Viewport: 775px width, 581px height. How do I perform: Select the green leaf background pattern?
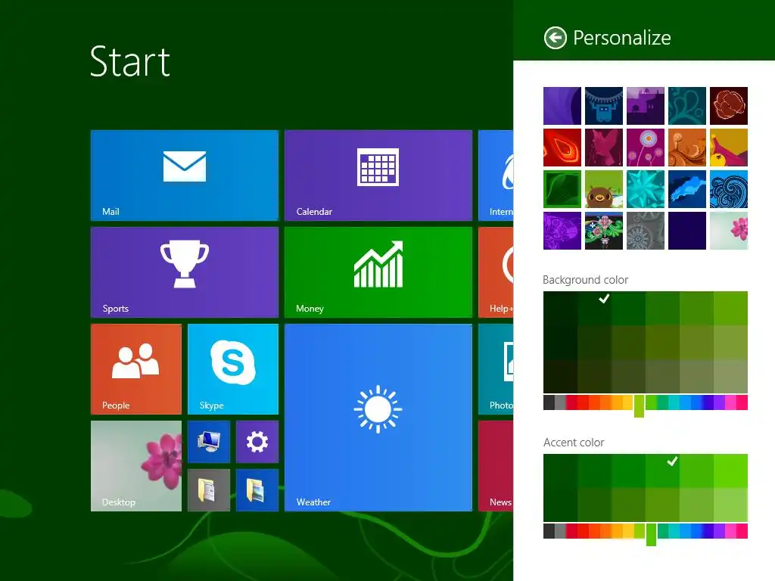[562, 188]
